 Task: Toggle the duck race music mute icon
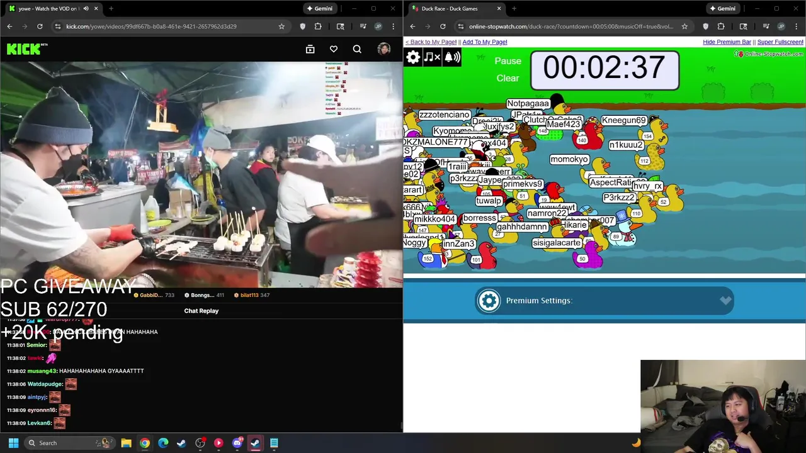point(432,57)
